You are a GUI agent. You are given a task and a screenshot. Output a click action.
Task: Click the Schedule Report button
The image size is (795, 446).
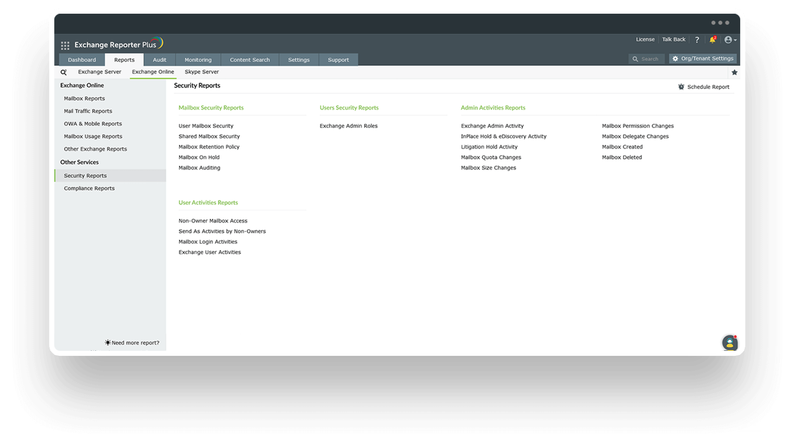(704, 87)
